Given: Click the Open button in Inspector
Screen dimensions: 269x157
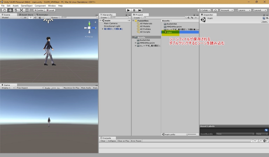Looking at the screenshot, I should [x=264, y=21].
